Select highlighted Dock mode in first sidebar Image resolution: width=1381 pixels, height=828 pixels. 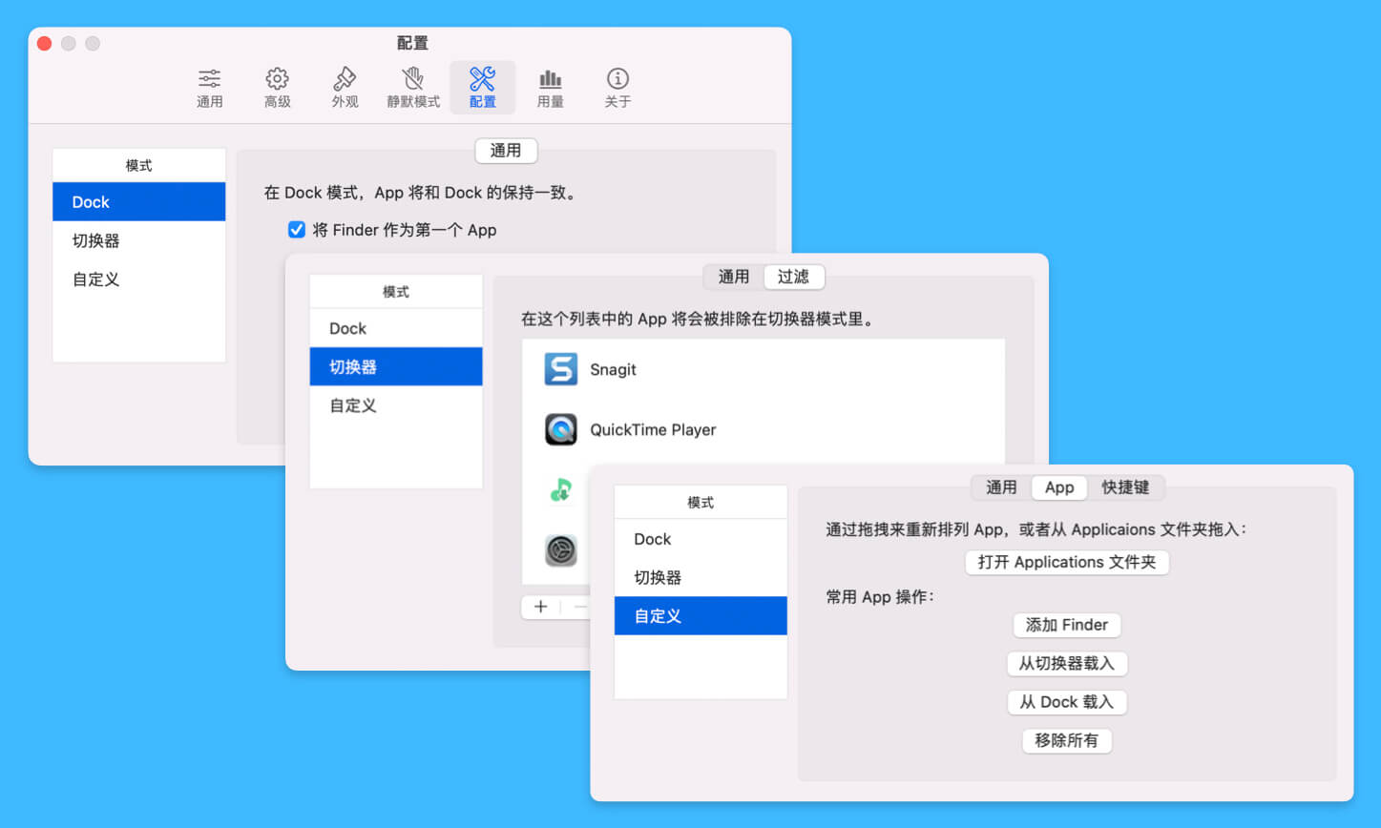pyautogui.click(x=139, y=202)
